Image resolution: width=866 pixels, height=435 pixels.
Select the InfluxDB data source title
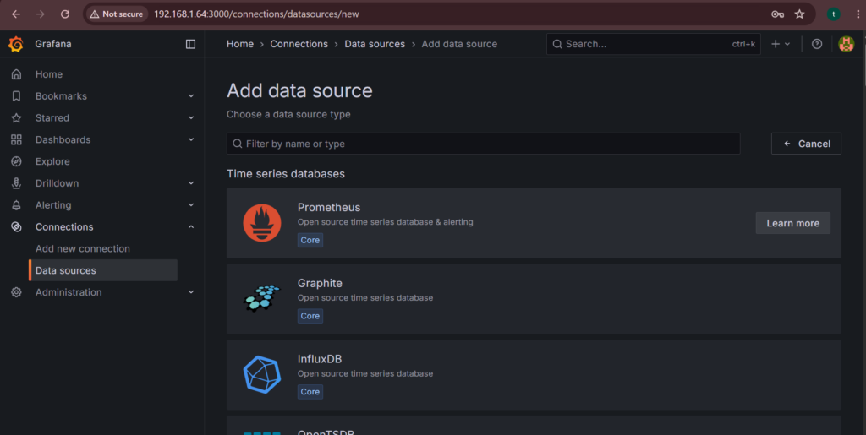pos(320,359)
